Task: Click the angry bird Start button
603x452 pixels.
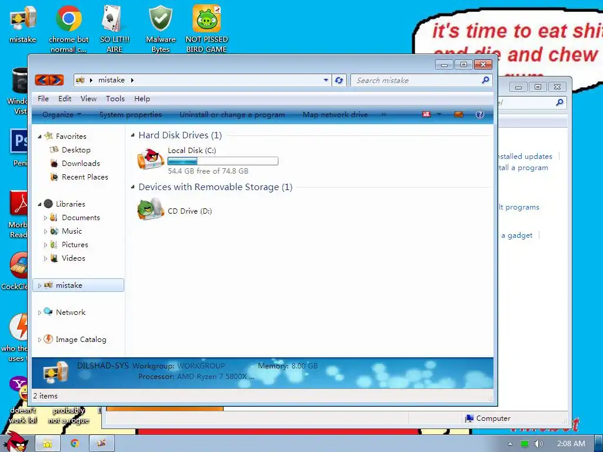Action: [16, 442]
